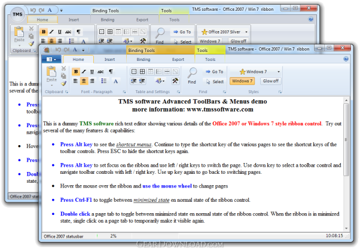Select center alignment in the front window

tap(84, 81)
